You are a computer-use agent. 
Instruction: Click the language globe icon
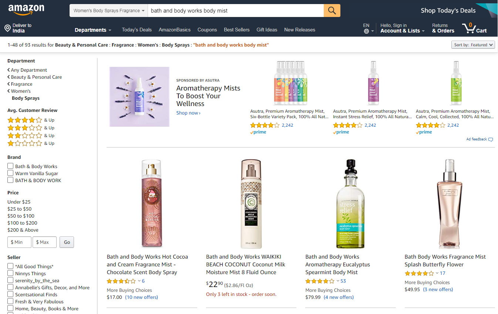(x=366, y=31)
